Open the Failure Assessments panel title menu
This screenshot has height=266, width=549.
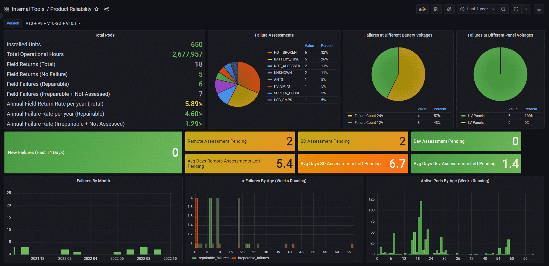pos(274,35)
